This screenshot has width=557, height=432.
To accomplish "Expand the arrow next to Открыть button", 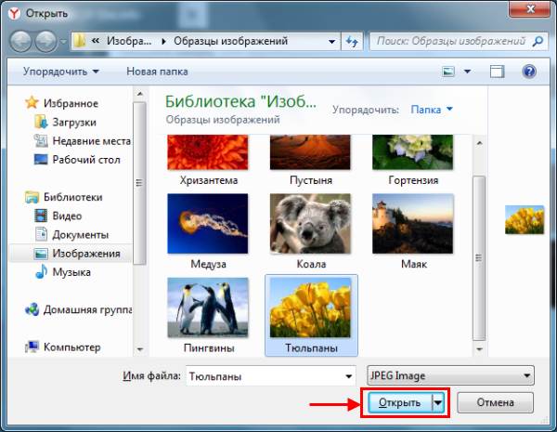I will (438, 402).
